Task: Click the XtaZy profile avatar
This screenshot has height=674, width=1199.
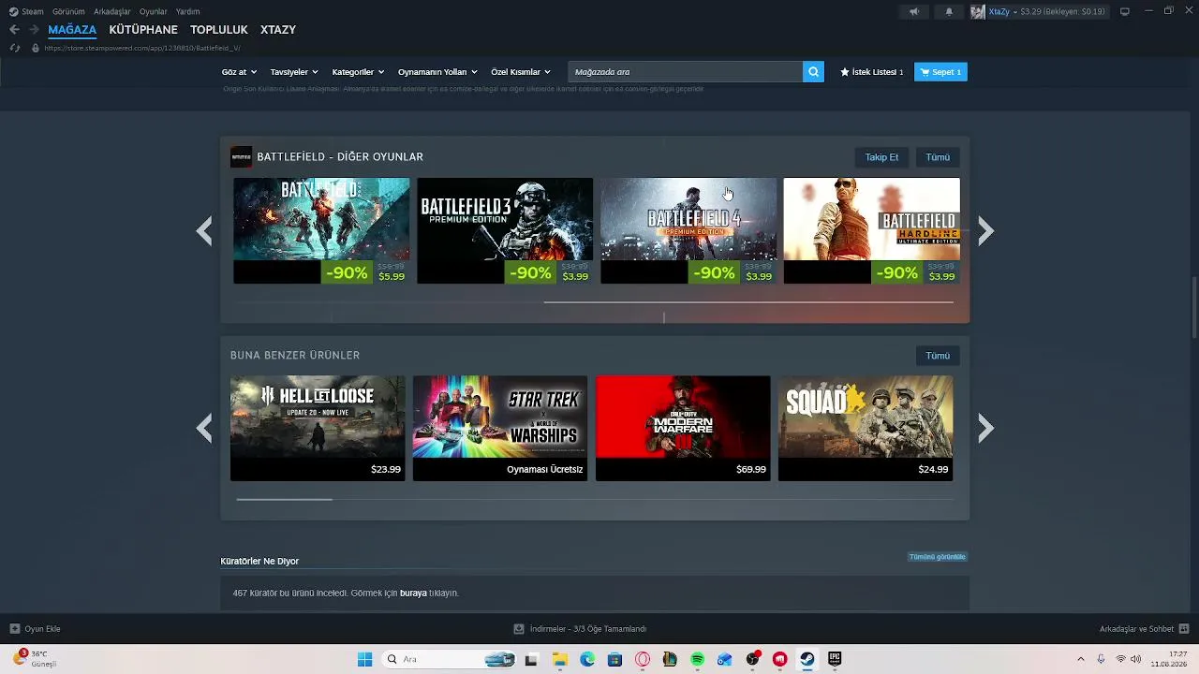Action: [978, 11]
